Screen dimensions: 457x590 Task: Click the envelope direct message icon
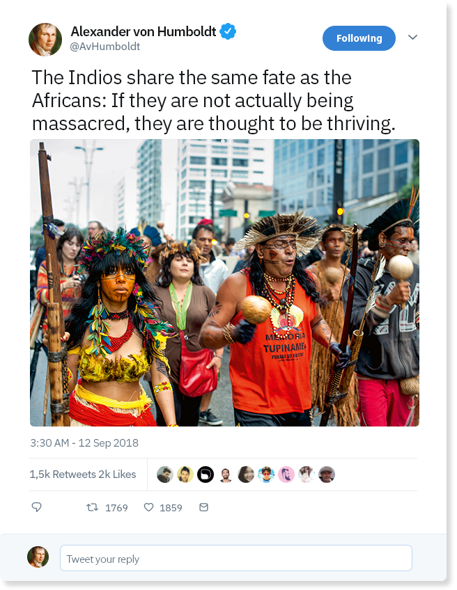pos(203,507)
